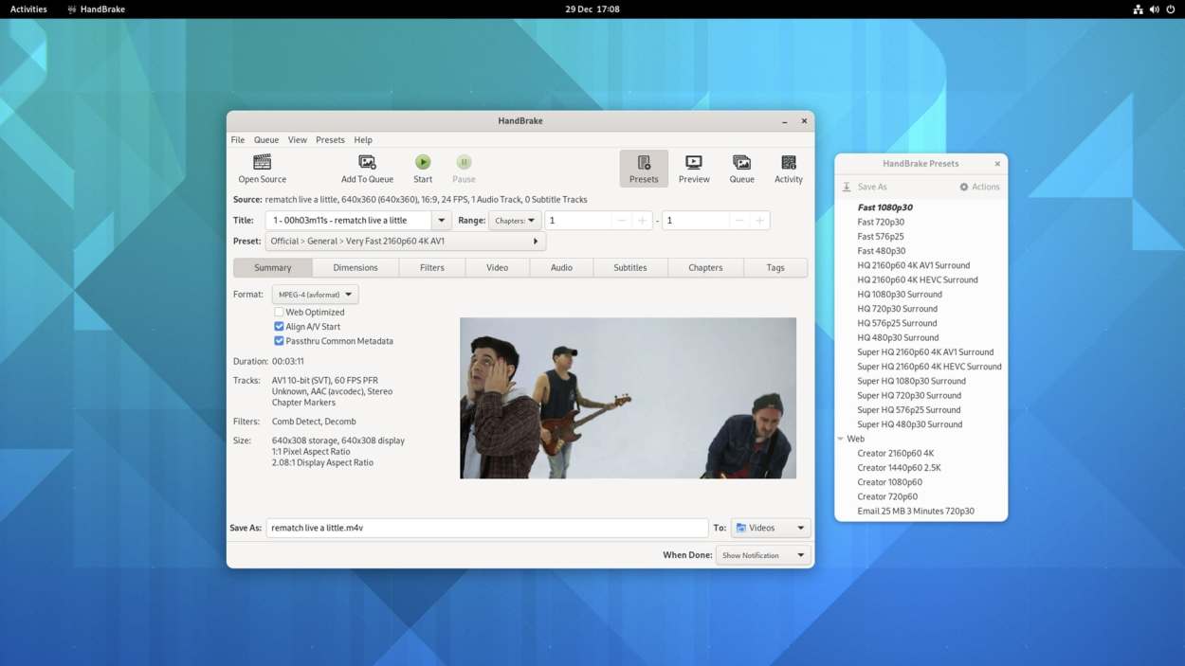
Task: Open the Preset selector arrow
Action: tap(536, 242)
